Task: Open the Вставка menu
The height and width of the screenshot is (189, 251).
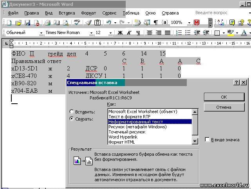Action: [67, 13]
